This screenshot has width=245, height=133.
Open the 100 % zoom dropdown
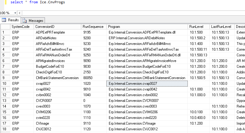click(x=15, y=13)
